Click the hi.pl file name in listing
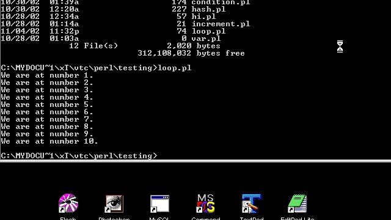The image size is (391, 220). pyautogui.click(x=203, y=16)
